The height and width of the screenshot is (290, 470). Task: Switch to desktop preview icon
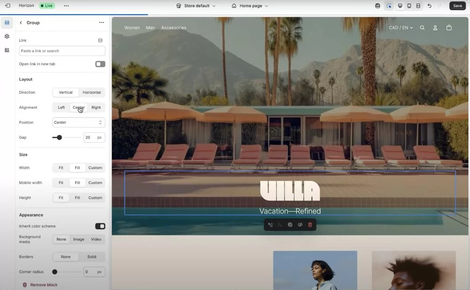tap(400, 6)
